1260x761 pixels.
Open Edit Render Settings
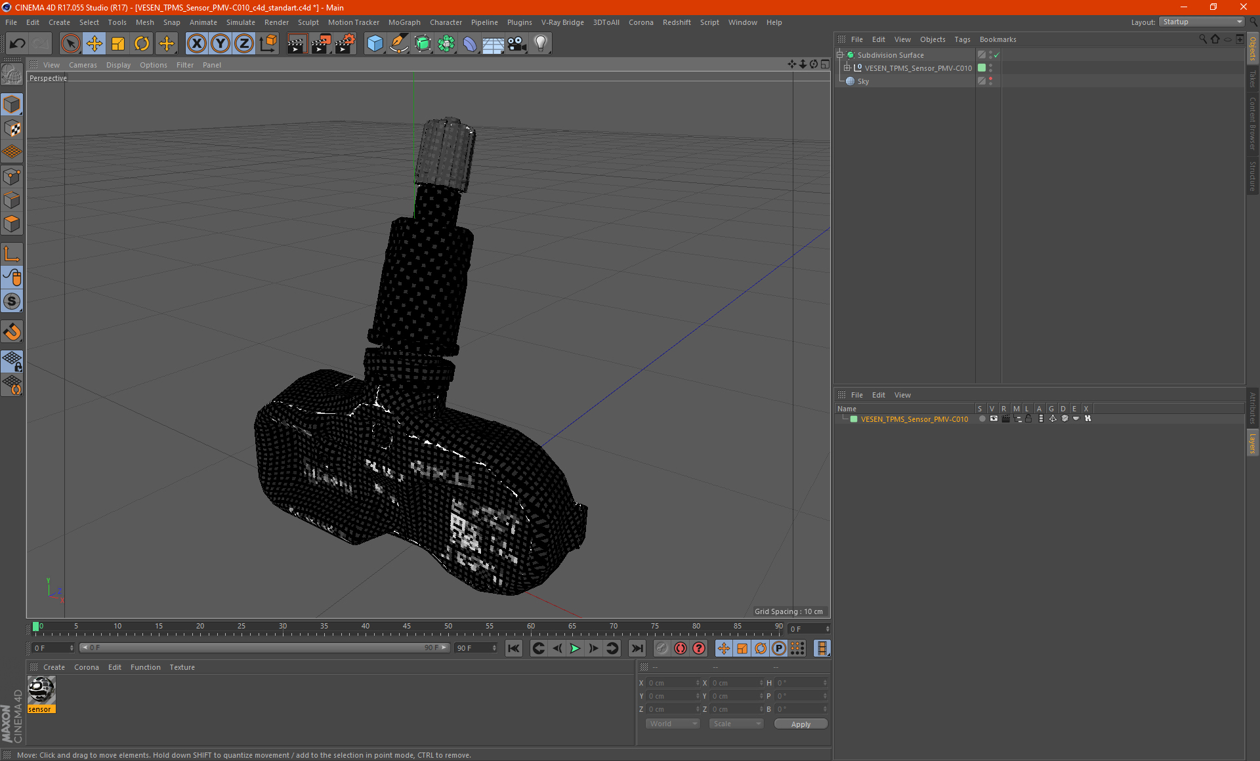[x=345, y=44]
